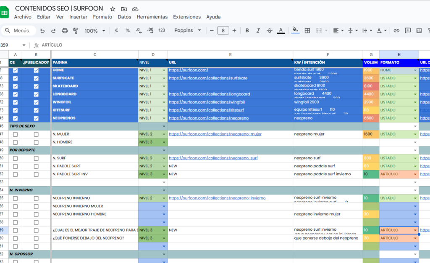430x263 pixels.
Task: Check the N. MUJER CE checkbox
Action: (16, 134)
